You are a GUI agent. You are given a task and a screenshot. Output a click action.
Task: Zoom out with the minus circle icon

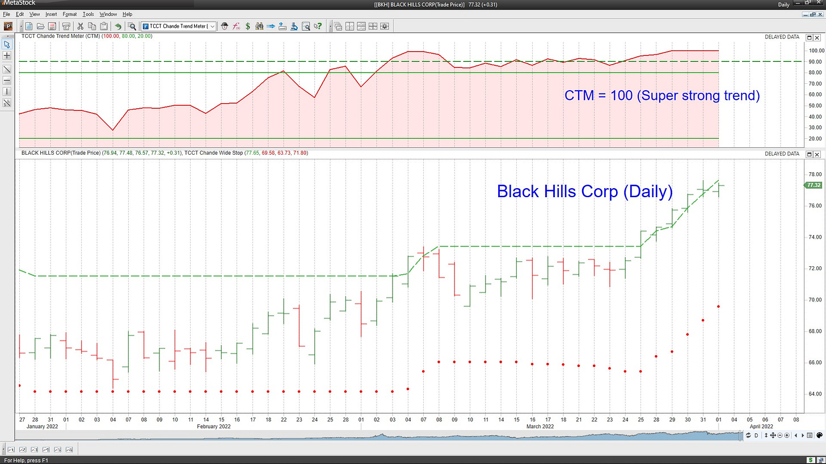coord(780,435)
